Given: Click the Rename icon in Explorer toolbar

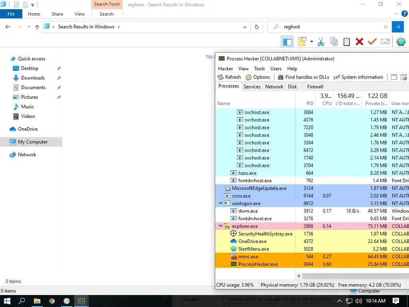Looking at the screenshot, I should (385, 42).
